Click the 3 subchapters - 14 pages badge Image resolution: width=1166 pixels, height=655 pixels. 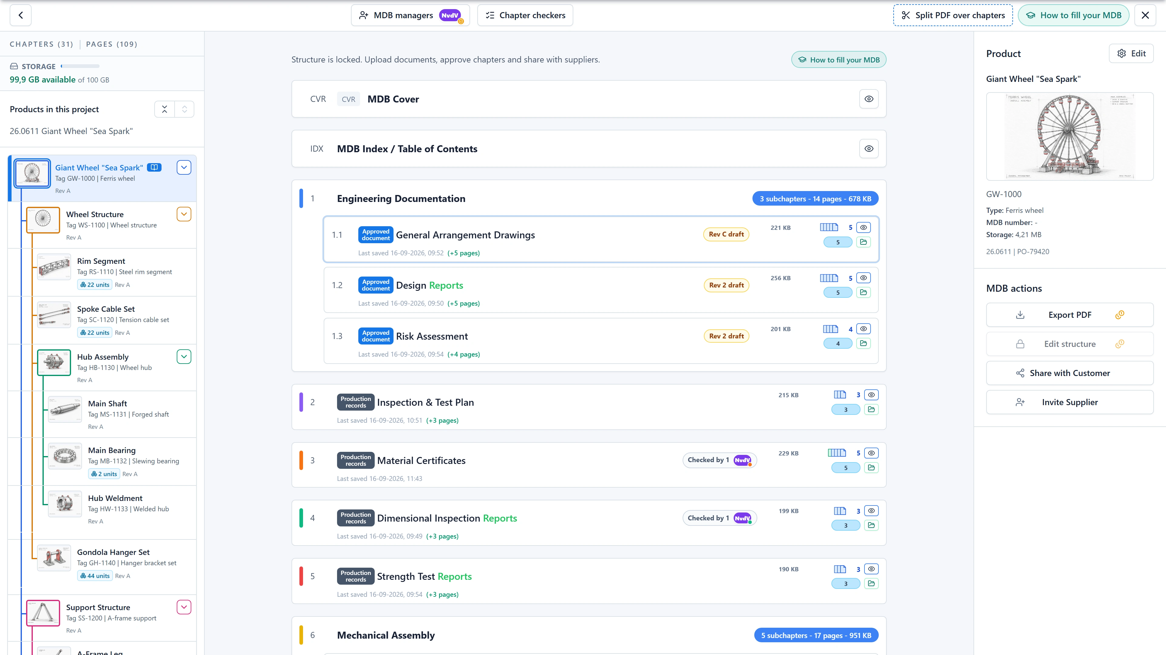(815, 198)
